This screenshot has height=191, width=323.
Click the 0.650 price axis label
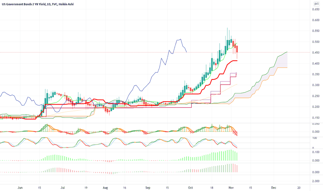pos(316,9)
